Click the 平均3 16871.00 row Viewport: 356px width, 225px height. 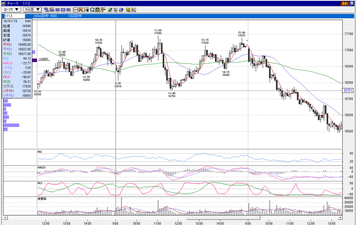(x=17, y=54)
